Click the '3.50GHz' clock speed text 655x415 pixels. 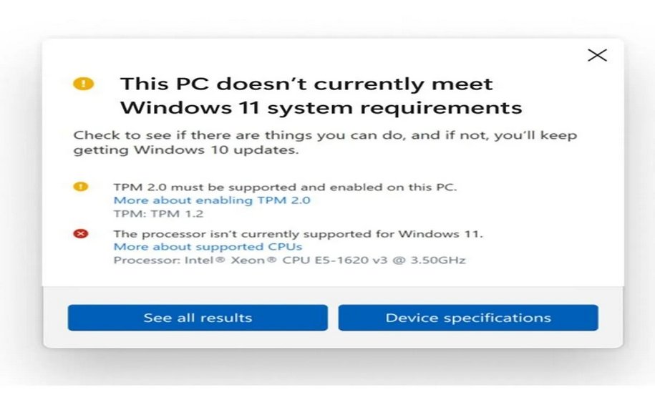click(x=438, y=260)
